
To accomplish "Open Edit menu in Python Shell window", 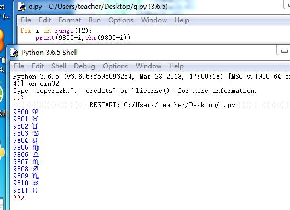I will coord(38,66).
